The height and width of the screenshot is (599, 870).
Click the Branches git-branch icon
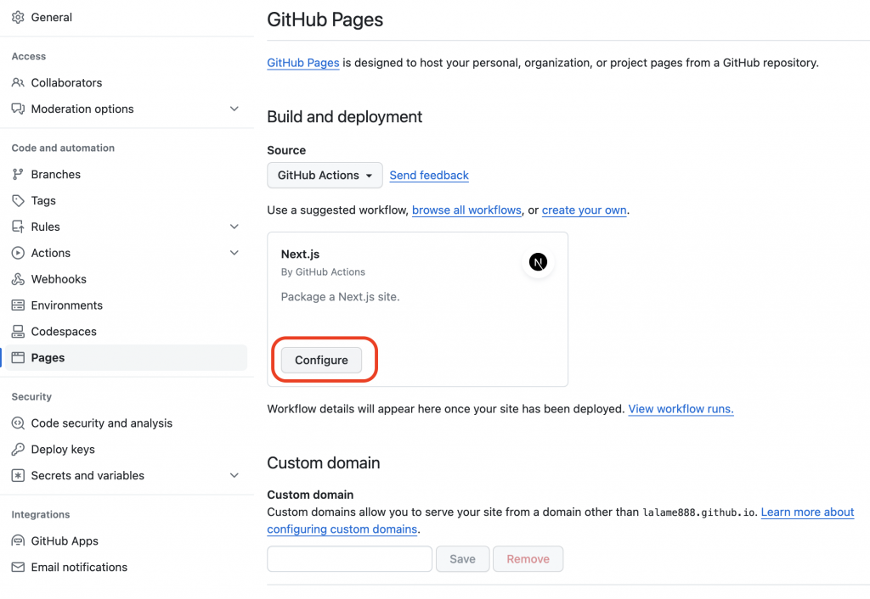coord(18,174)
